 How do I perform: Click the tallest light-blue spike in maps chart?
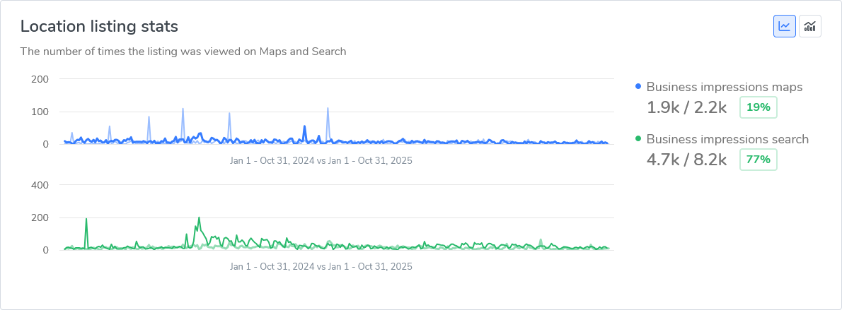point(328,109)
